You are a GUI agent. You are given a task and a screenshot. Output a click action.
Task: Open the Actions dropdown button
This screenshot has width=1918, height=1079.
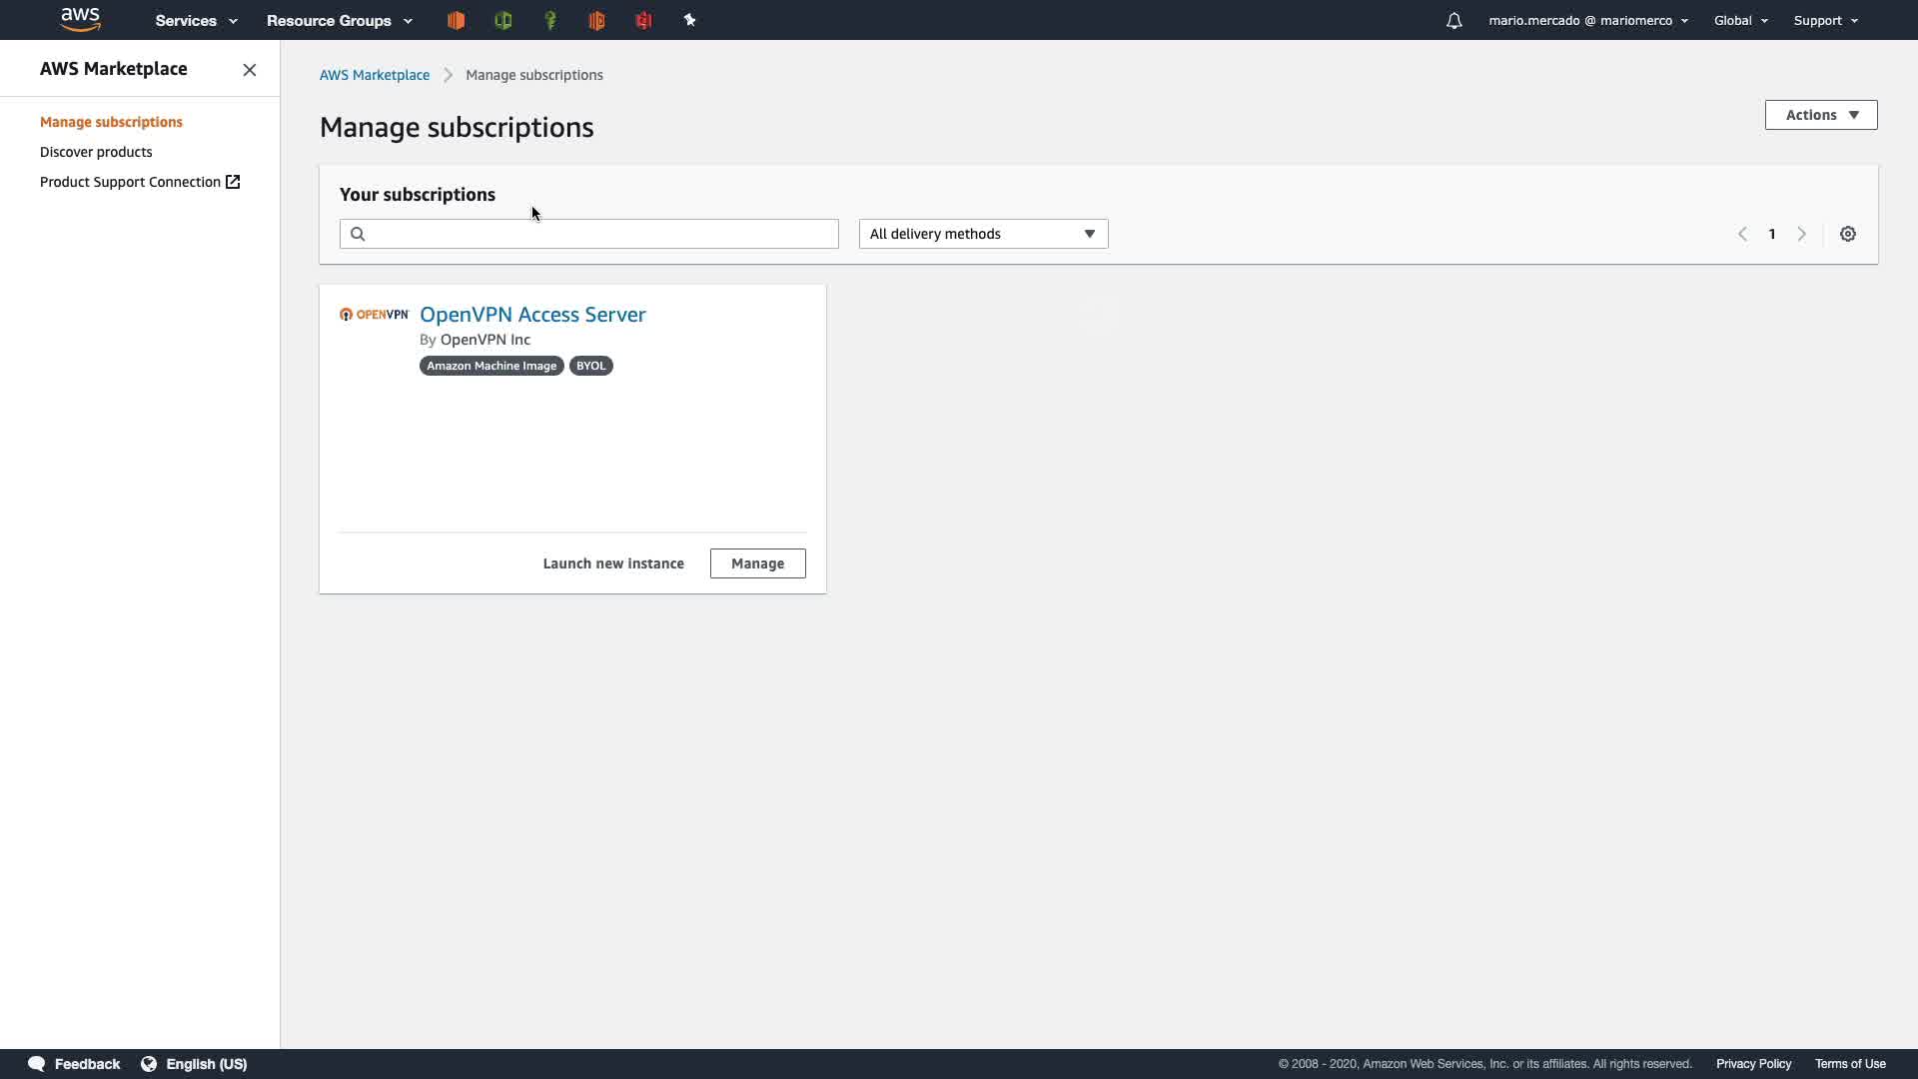[x=1821, y=115]
